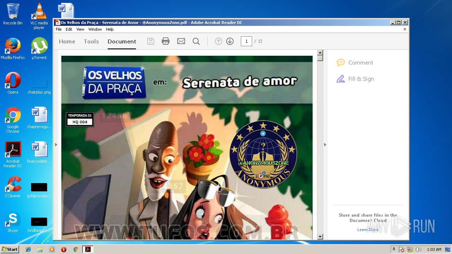Open the Comment tool
Viewport: 452px width, 254px height.
[x=355, y=63]
